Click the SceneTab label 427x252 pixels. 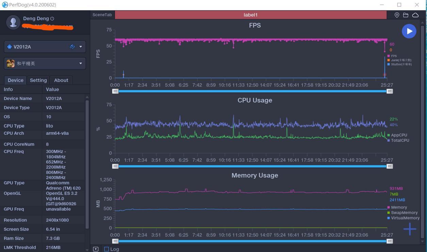102,15
